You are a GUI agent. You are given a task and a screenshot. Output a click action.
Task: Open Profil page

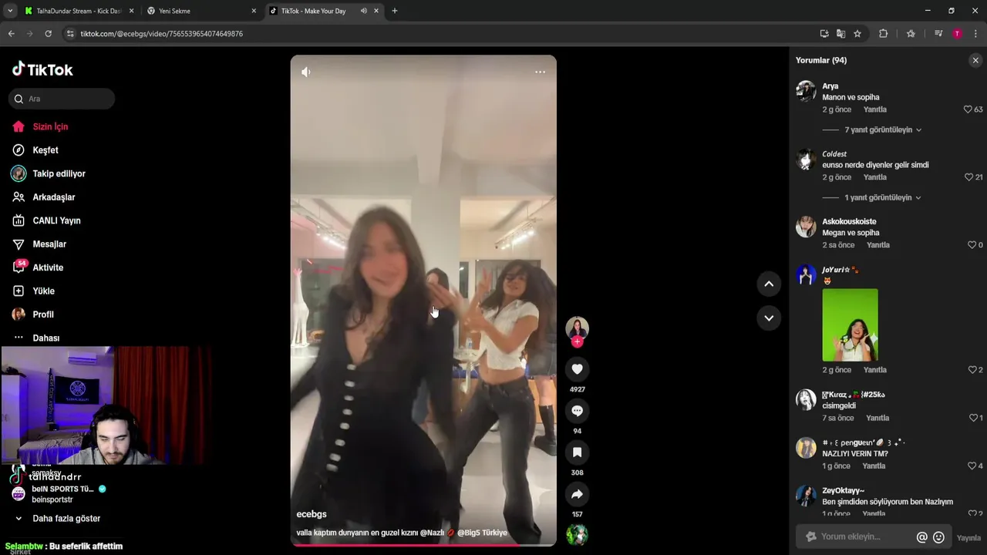[x=43, y=314]
